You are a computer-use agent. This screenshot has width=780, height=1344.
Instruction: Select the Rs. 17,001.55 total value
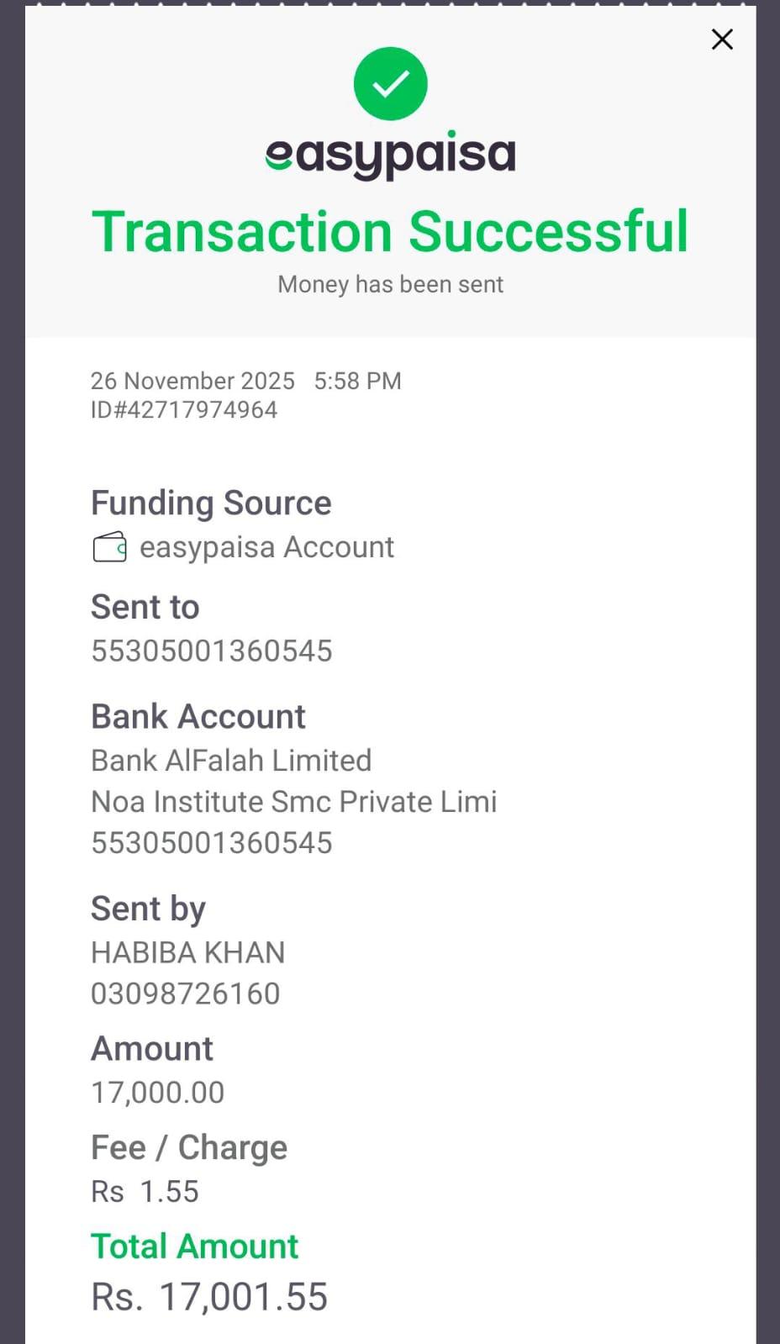tap(209, 1296)
